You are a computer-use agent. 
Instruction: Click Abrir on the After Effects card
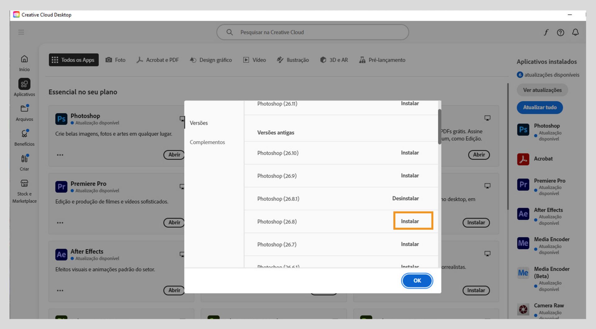(x=174, y=291)
